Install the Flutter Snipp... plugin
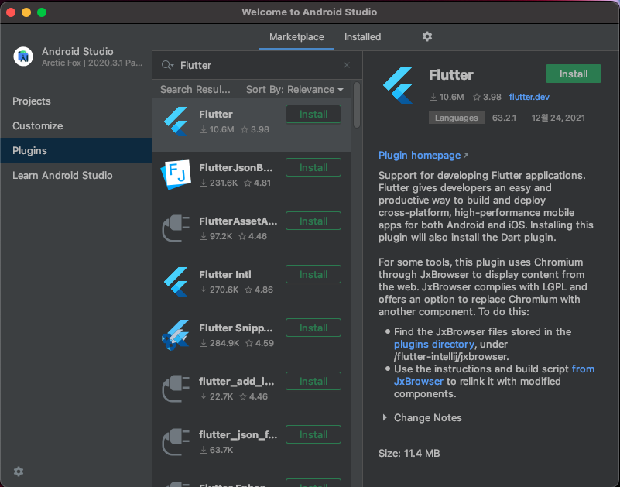The image size is (620, 487). pos(313,328)
